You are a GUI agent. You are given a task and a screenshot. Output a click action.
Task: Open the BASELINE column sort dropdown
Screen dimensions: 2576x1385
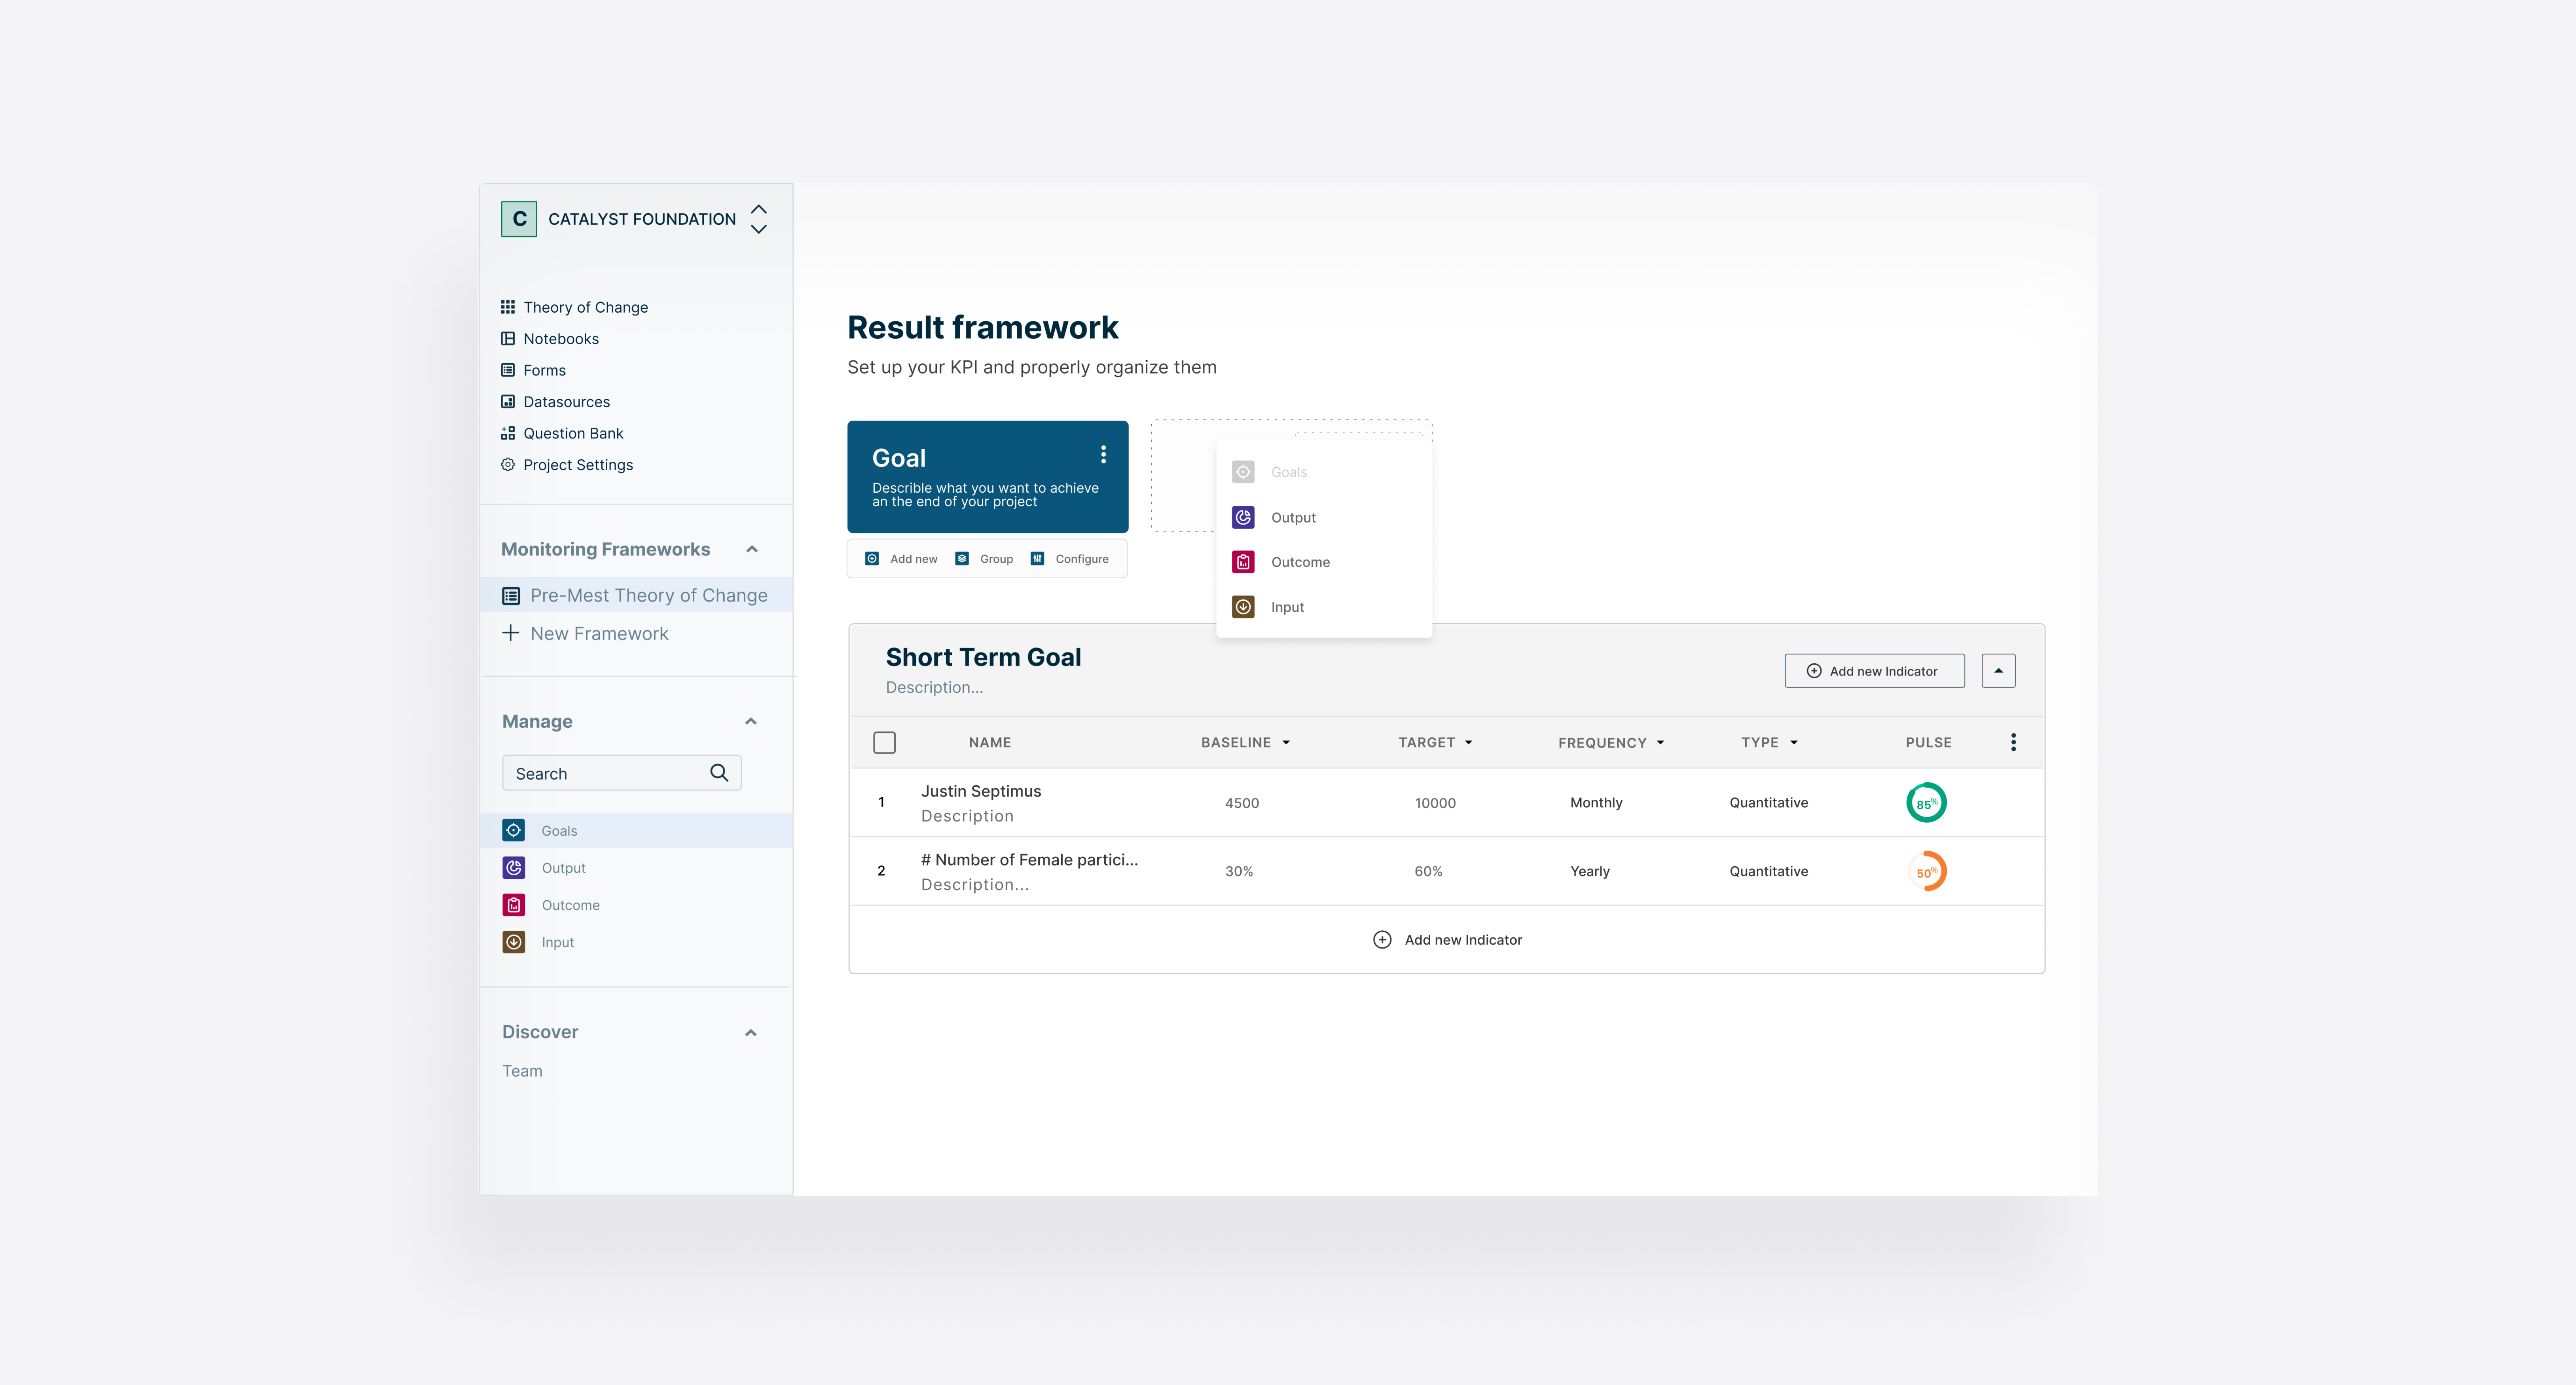(1286, 742)
